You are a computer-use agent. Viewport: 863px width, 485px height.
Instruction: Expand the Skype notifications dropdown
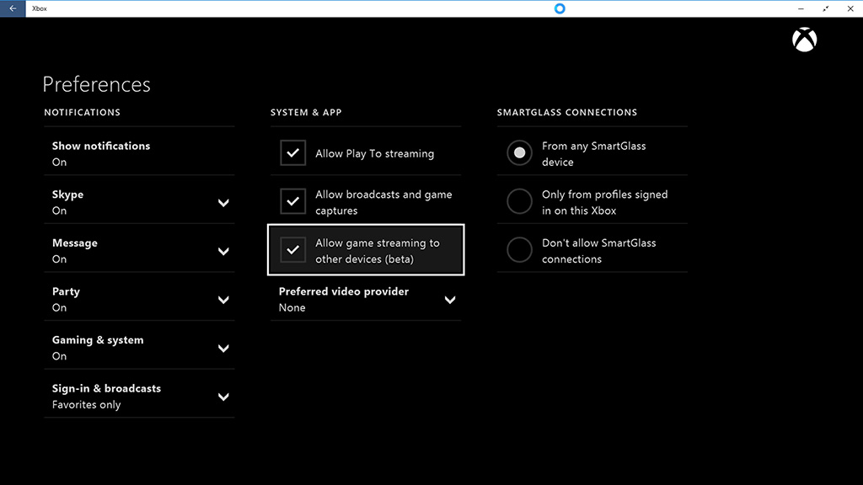pyautogui.click(x=223, y=203)
